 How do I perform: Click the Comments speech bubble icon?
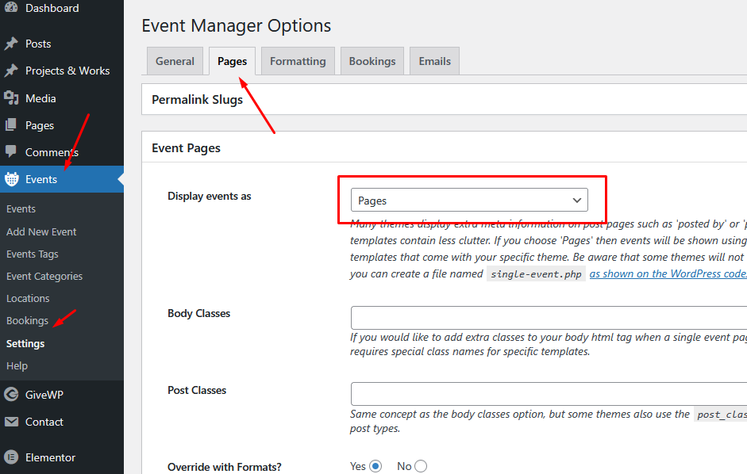(x=11, y=151)
